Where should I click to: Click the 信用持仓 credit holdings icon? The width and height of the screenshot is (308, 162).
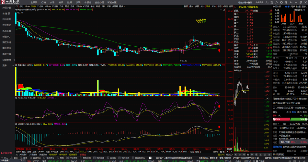[x=44, y=158]
